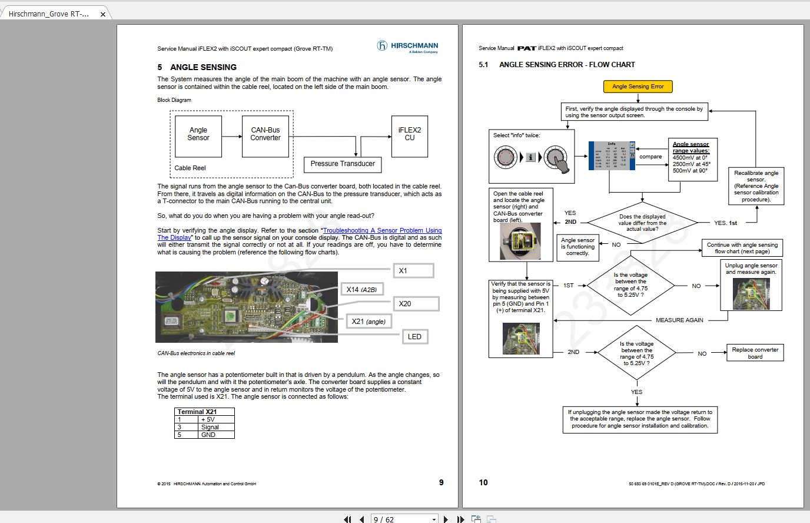Click the 'CAN-Bus Converter' block in the diagram
This screenshot has height=523, width=810.
[x=265, y=137]
